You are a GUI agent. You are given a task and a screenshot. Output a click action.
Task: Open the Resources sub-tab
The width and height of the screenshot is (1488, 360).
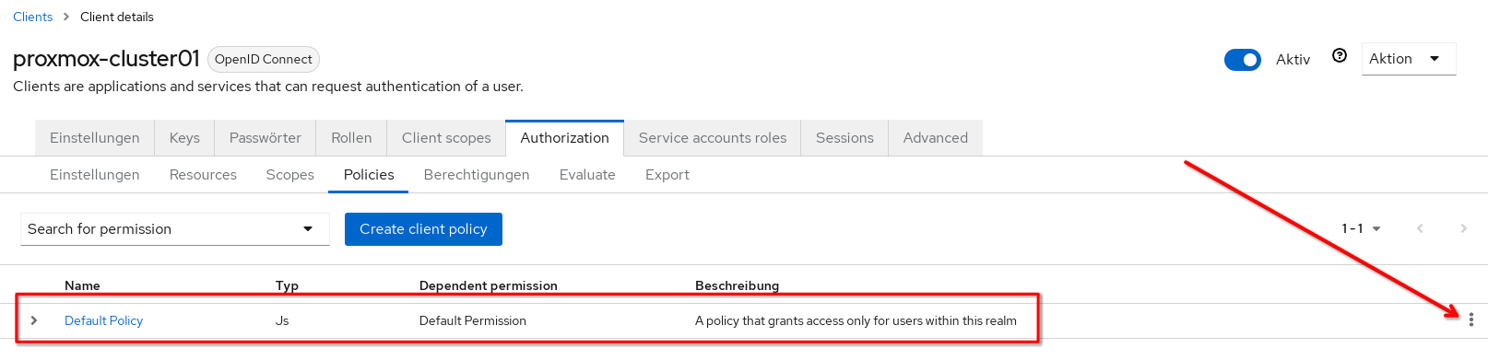point(203,175)
